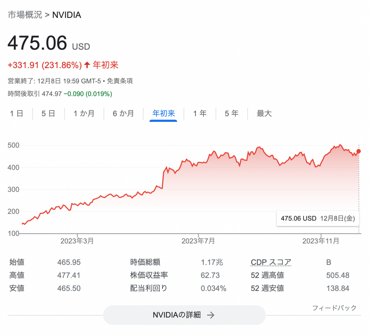Click the 免責条項 disclaimer link
Screen dimensions: 370x336
(120, 81)
